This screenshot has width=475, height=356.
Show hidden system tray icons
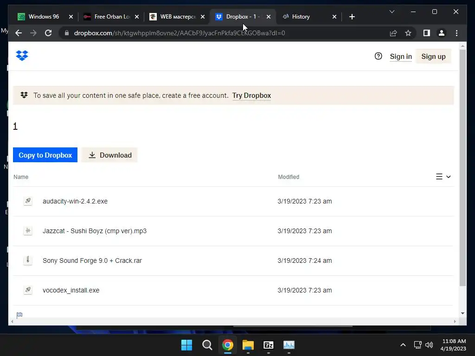point(403,345)
